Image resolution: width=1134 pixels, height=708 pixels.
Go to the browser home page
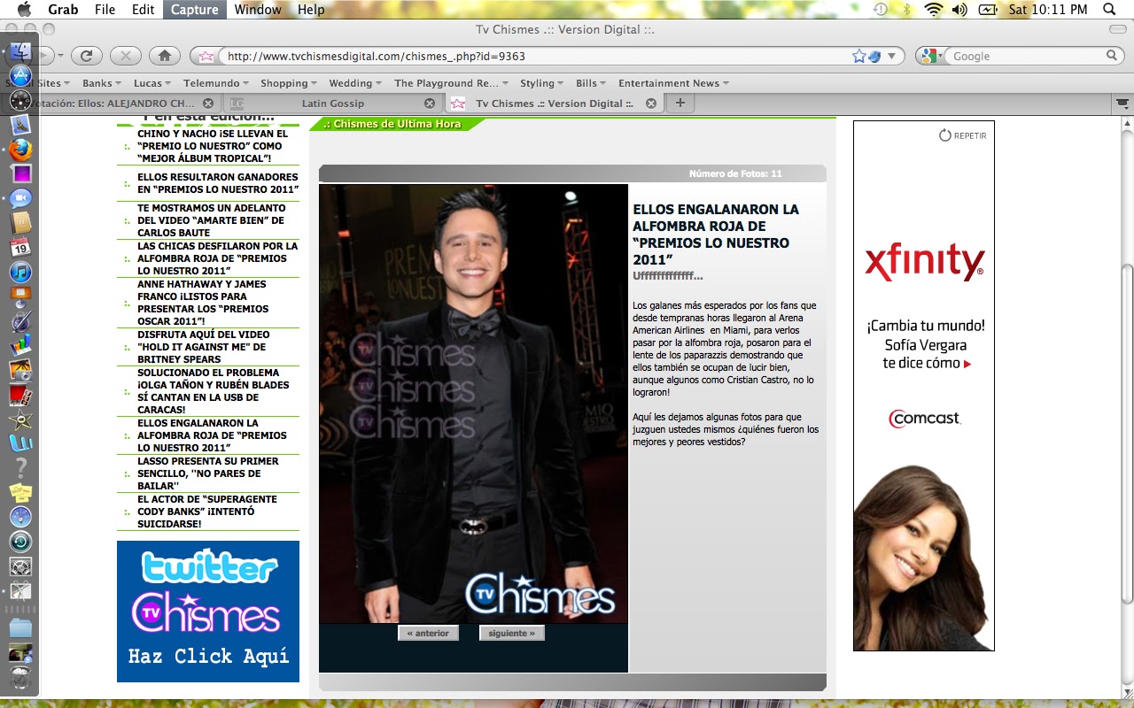click(x=164, y=56)
